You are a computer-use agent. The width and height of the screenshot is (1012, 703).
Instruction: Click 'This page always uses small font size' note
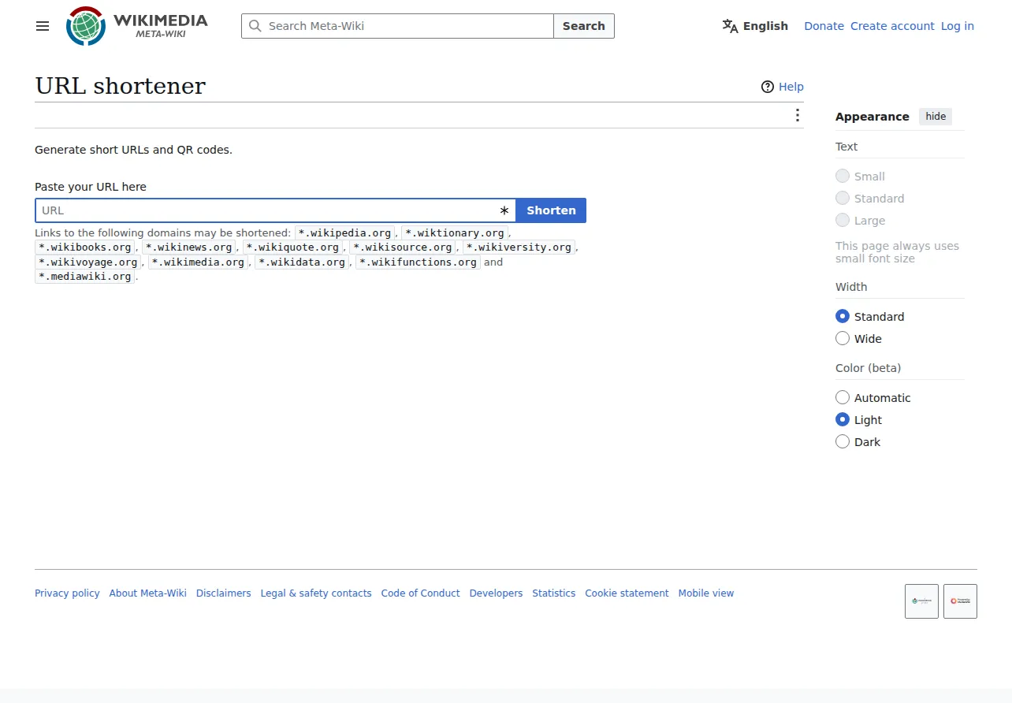pos(897,252)
